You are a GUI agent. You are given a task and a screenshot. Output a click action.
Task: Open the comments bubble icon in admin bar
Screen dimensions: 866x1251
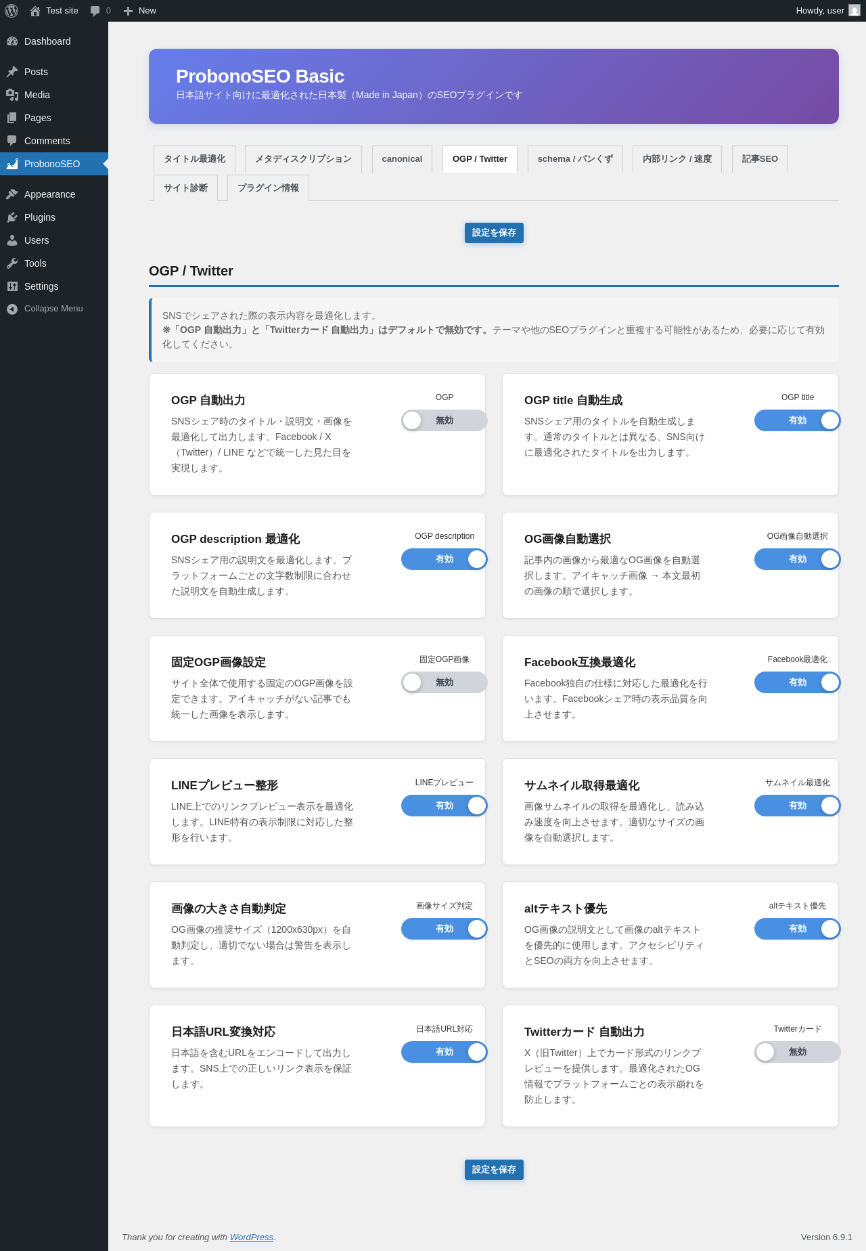click(x=95, y=11)
